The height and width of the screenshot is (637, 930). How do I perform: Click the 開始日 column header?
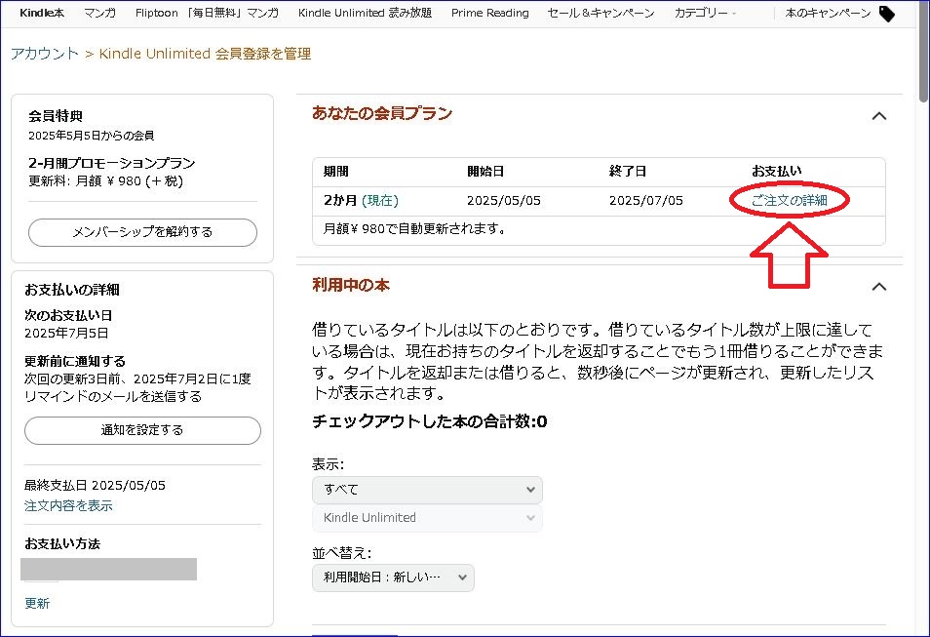click(485, 172)
